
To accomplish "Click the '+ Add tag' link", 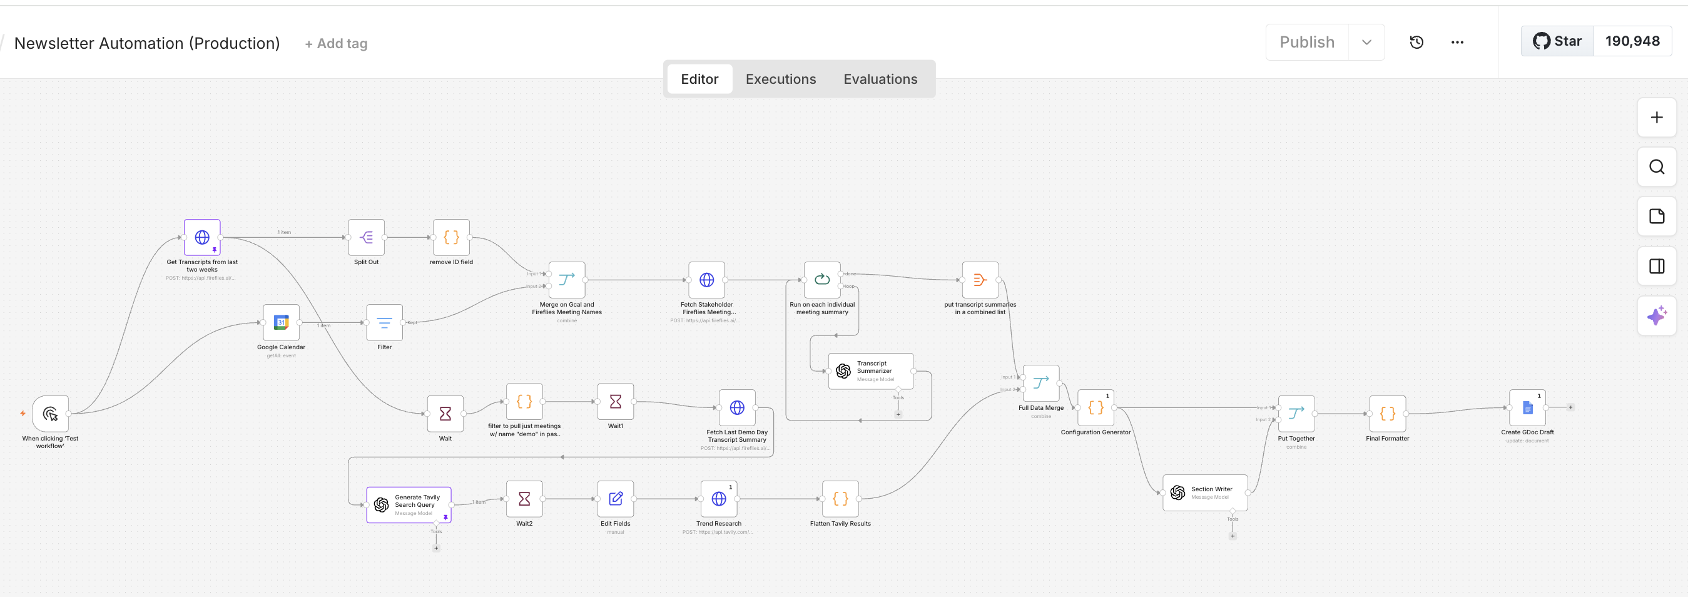I will tap(336, 44).
